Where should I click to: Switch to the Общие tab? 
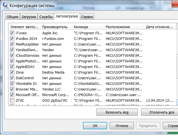12,17
